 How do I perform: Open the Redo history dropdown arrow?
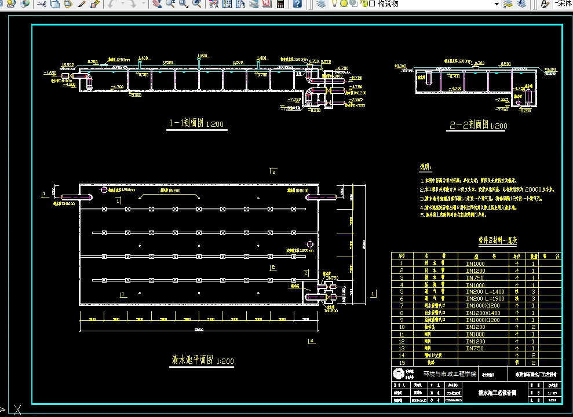point(143,3)
